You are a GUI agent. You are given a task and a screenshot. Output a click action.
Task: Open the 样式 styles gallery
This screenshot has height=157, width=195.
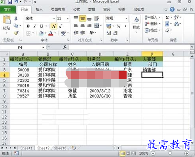pyautogui.click(x=136, y=25)
